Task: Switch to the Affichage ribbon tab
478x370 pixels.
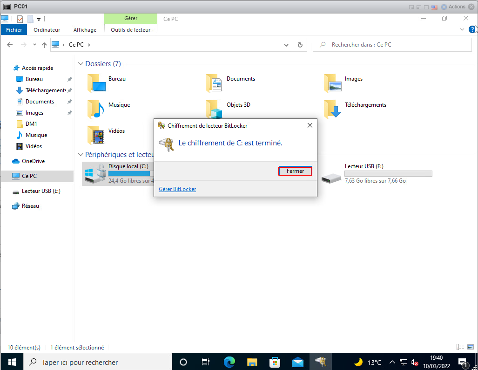Action: pyautogui.click(x=85, y=30)
